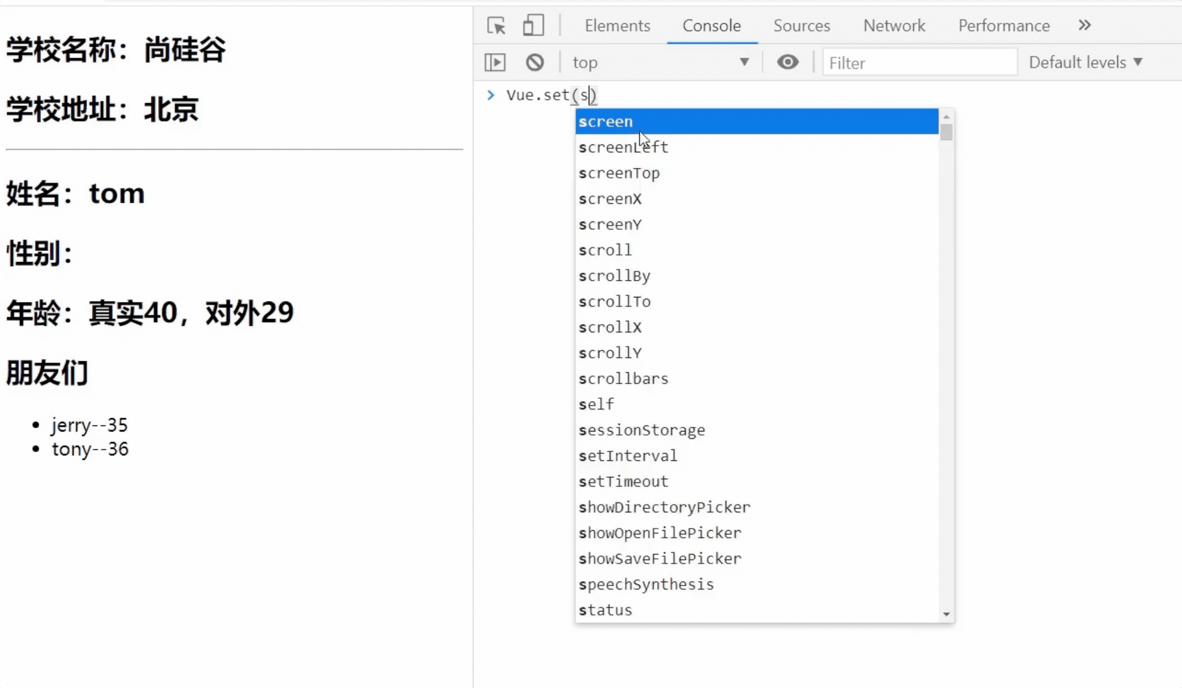Select 'screen' from autocomplete dropdown
Viewport: 1182px width, 688px height.
click(756, 121)
